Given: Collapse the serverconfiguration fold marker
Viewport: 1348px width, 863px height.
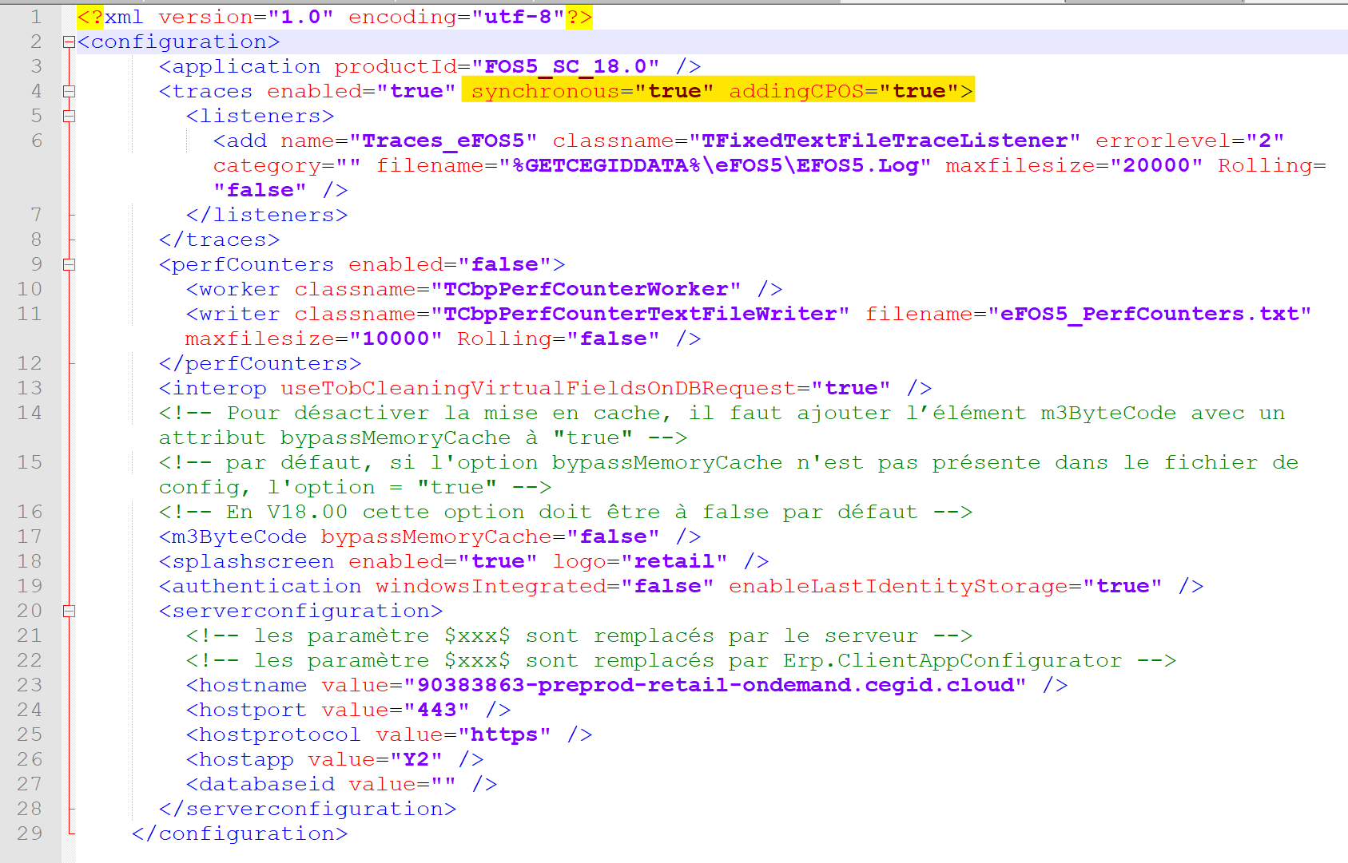Looking at the screenshot, I should tap(68, 611).
